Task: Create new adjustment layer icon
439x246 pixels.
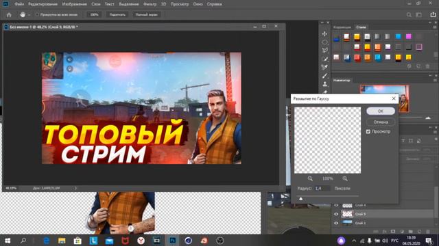Action: click(x=402, y=232)
